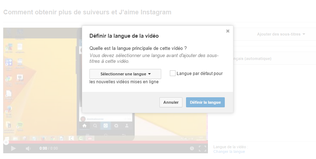Click the Définir la langue button

[205, 102]
